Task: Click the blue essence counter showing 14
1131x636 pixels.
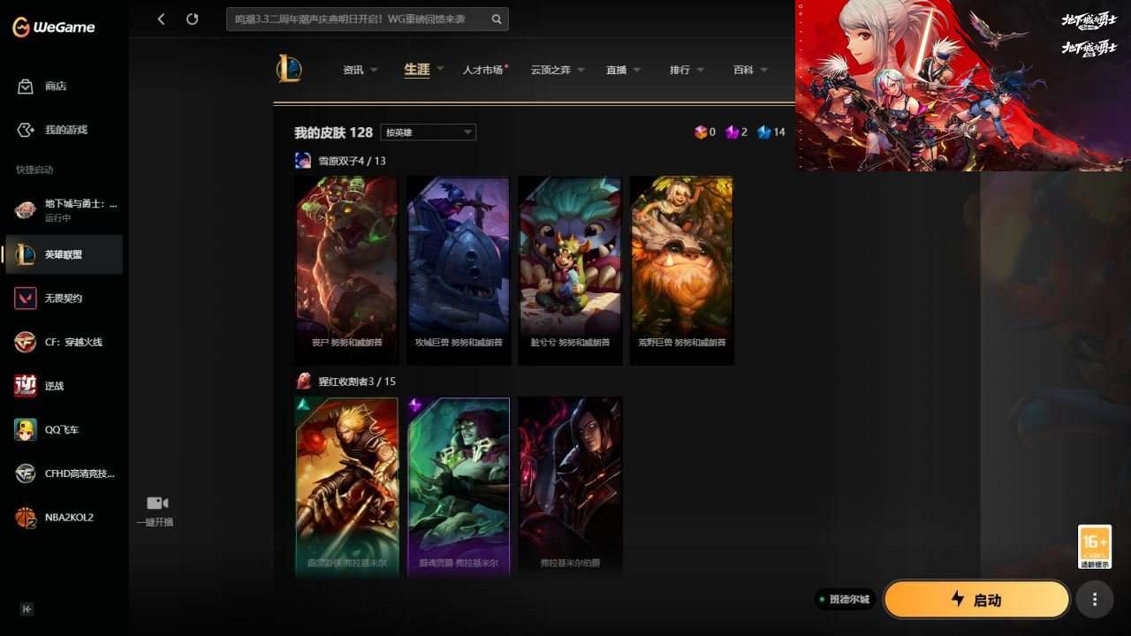Action: point(771,132)
